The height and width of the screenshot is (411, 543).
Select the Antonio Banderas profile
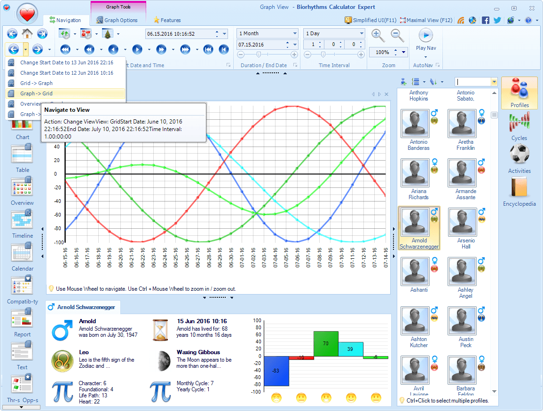(x=419, y=130)
